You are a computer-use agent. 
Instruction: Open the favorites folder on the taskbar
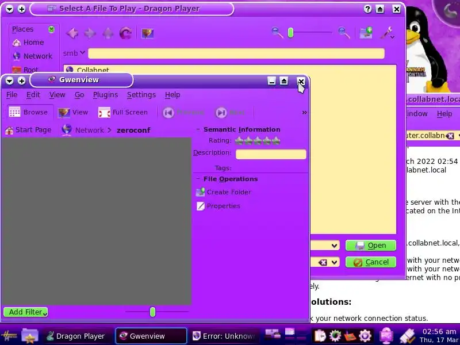(30, 336)
